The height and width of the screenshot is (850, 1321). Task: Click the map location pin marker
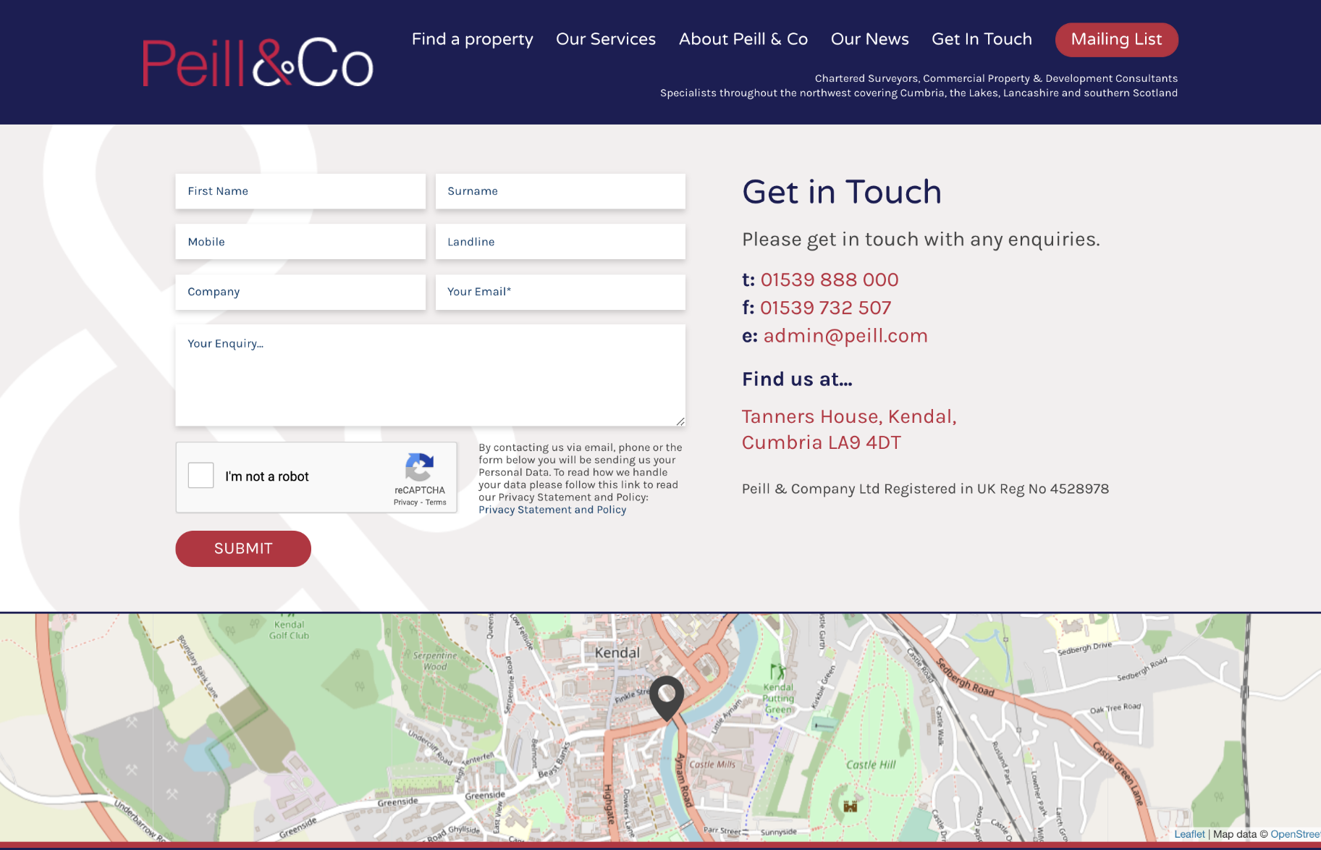[667, 698]
